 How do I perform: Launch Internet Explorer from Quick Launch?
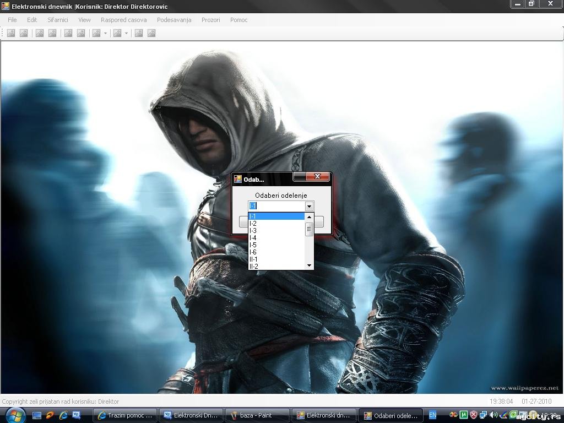63,415
